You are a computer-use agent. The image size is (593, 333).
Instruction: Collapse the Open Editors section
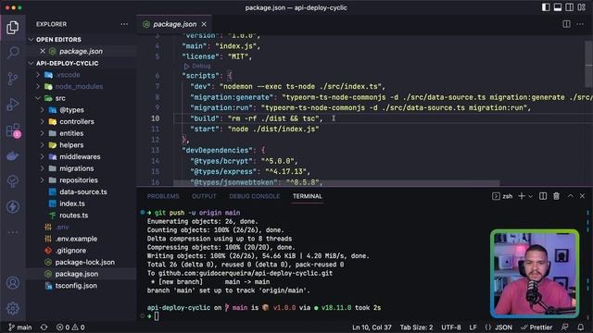pos(58,40)
